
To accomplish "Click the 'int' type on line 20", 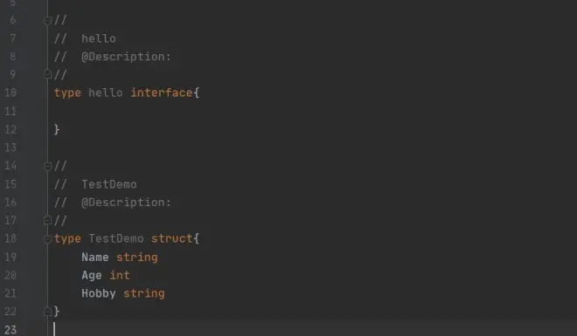I will 120,275.
